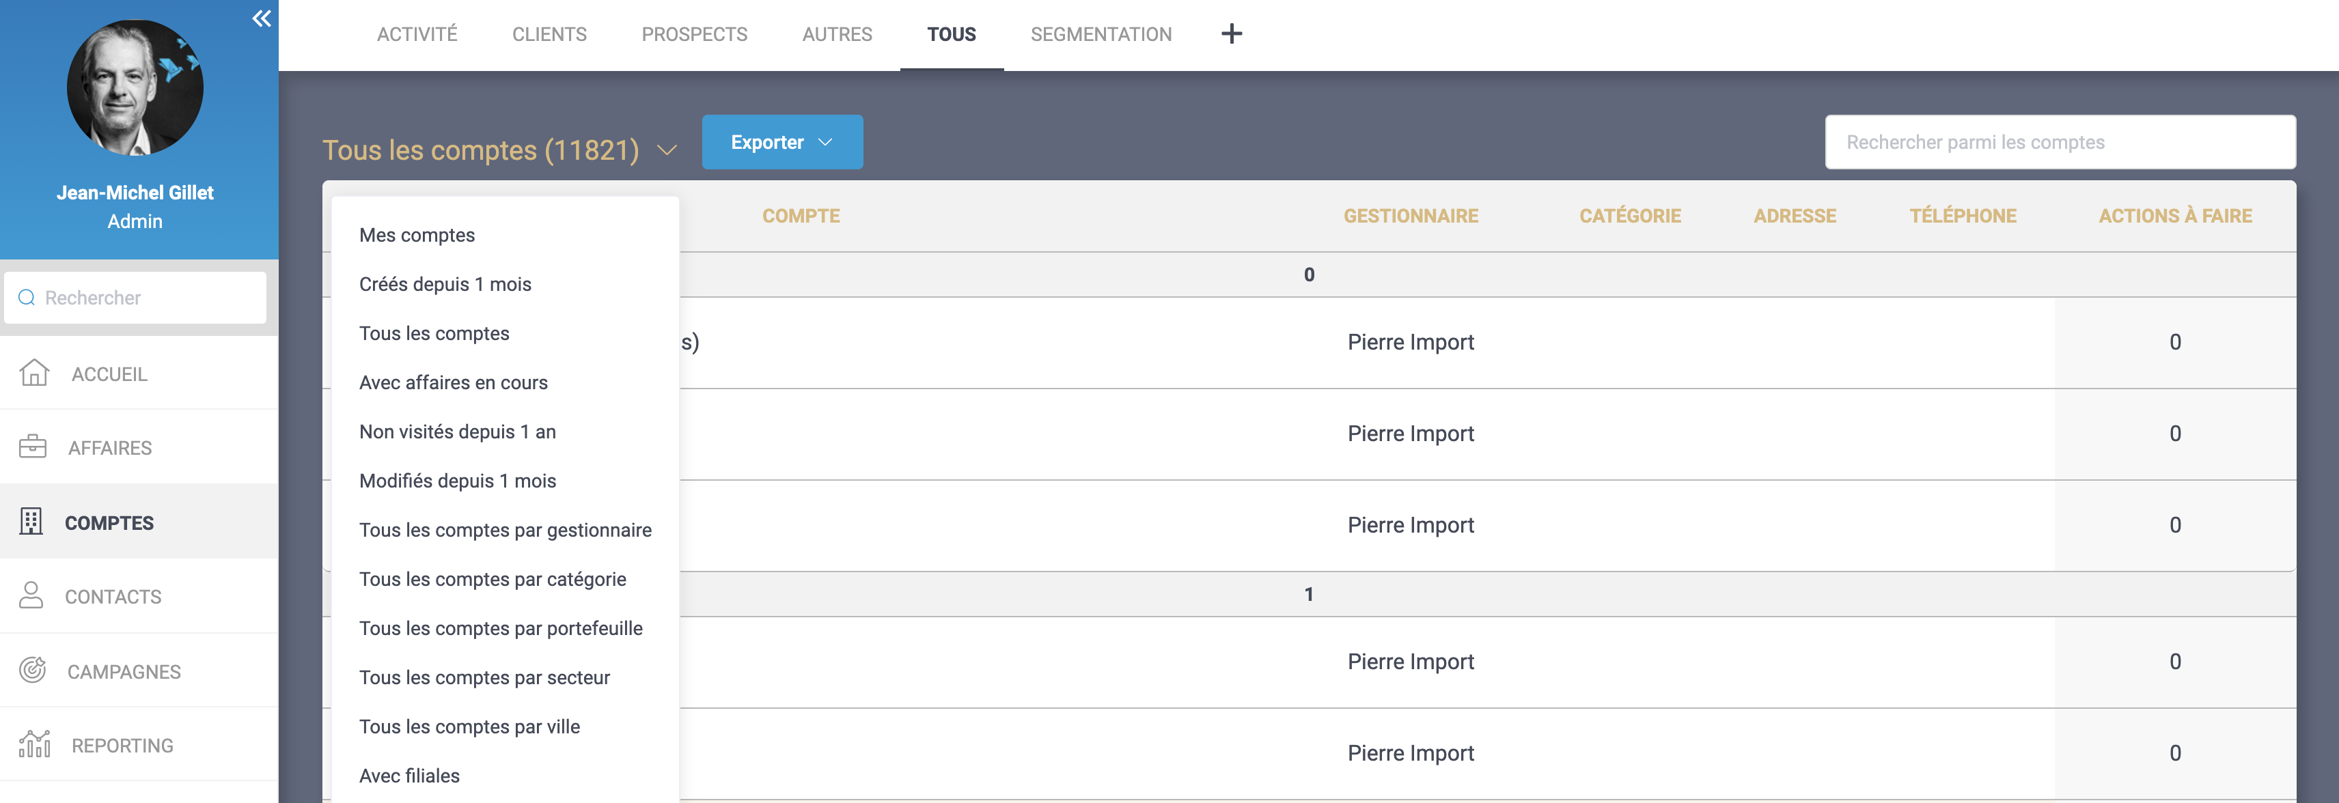This screenshot has width=2339, height=803.
Task: Open Reporting via chart icon
Action: (35, 744)
